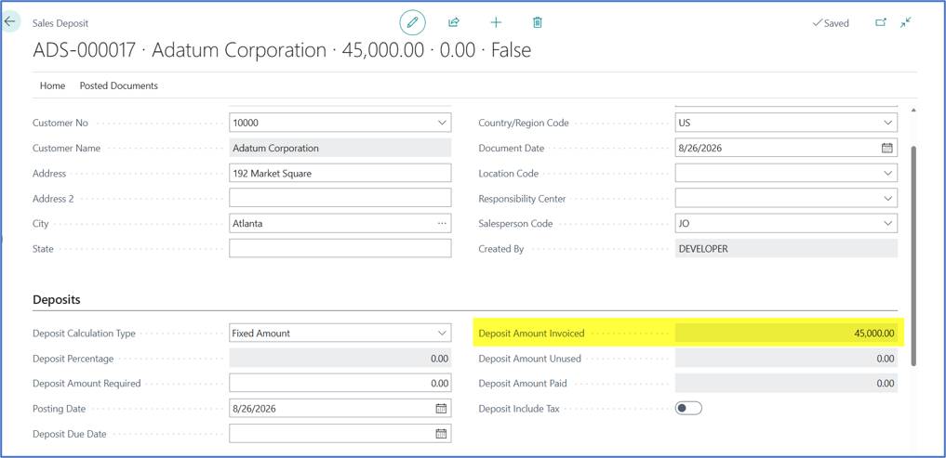The width and height of the screenshot is (946, 458).
Task: Open Deposit Due Date calendar picker
Action: pyautogui.click(x=441, y=433)
